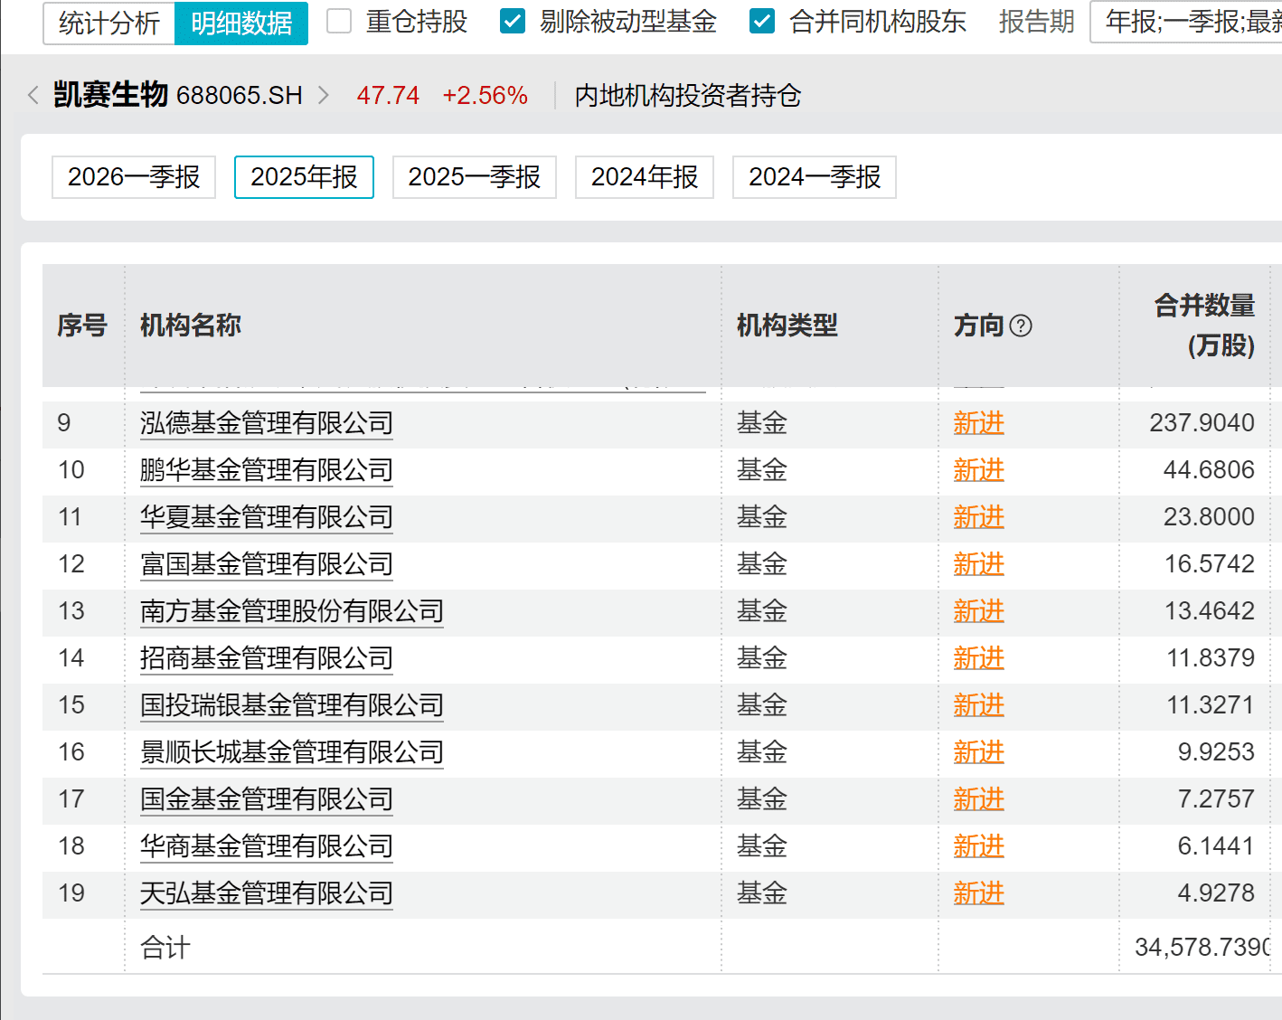Image resolution: width=1282 pixels, height=1020 pixels.
Task: Click 基金 type cell in row 9
Action: [x=762, y=423]
